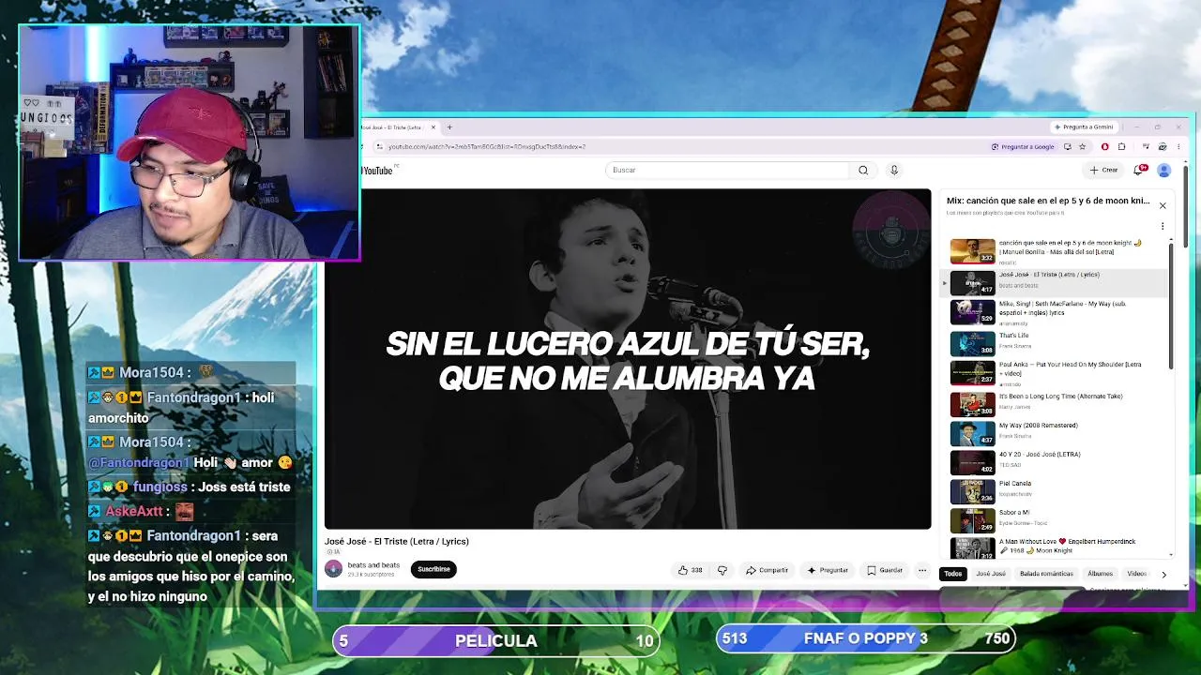Play 'Más allá del sol' thumbnail in Mix
Viewport: 1201px width, 675px height.
pyautogui.click(x=972, y=251)
